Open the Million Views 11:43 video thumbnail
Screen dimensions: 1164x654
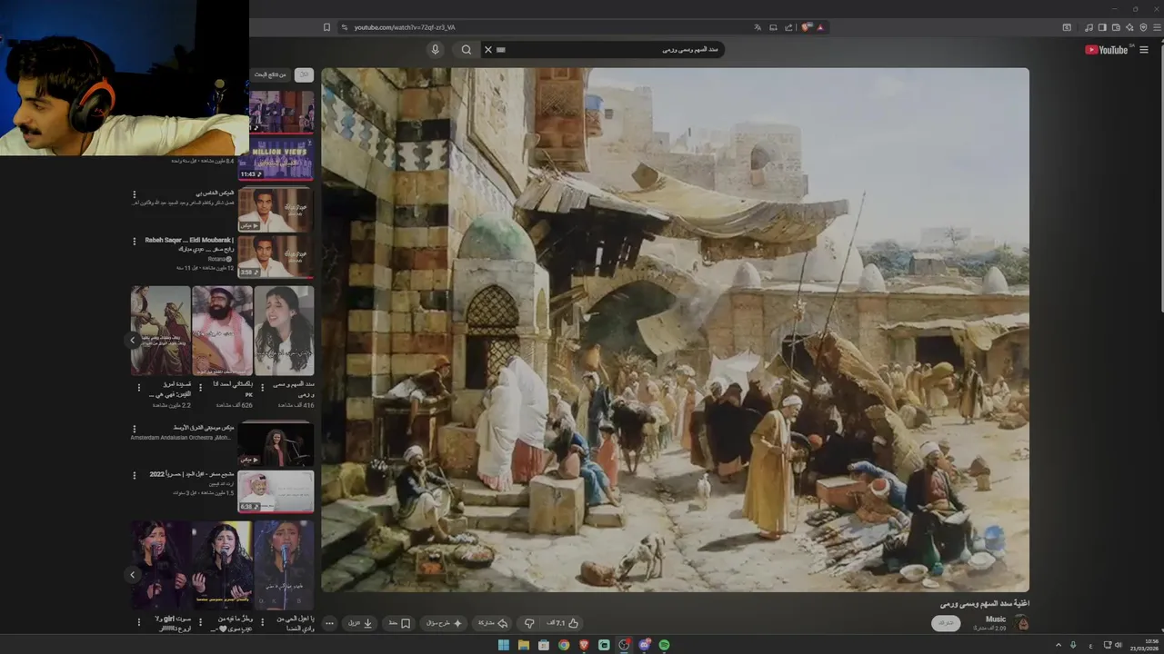276,159
